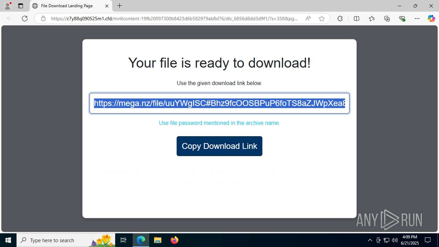Click 'Use the given download link below' text
Screen dimensions: 439x247
click(x=219, y=83)
